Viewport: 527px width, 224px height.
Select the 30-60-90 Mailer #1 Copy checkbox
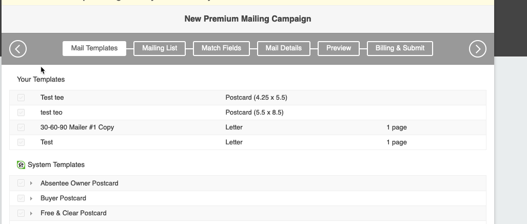click(21, 127)
